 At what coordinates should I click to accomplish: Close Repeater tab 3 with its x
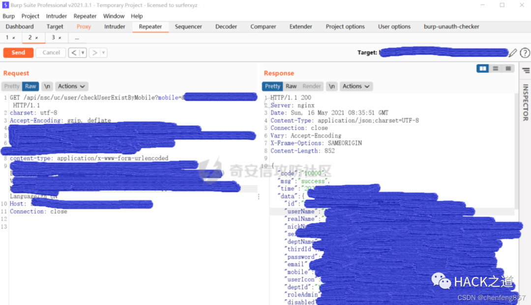point(60,38)
